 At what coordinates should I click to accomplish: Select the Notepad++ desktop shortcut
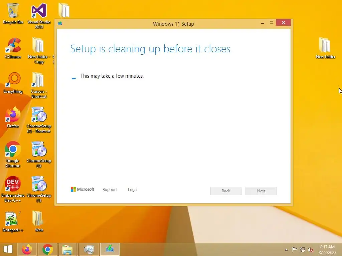(x=13, y=222)
